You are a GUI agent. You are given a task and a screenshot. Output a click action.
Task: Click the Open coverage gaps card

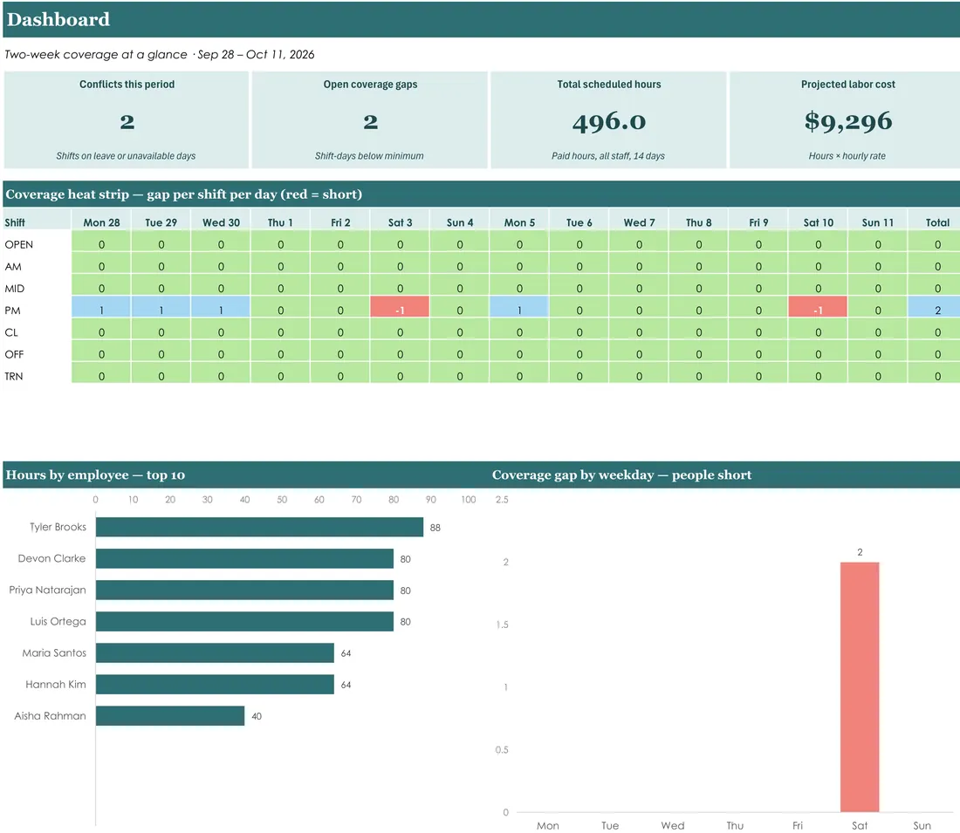click(x=370, y=119)
